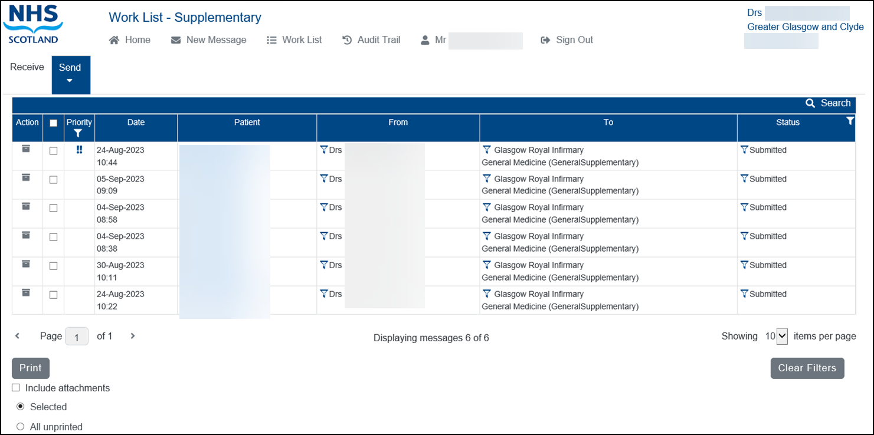Image resolution: width=874 pixels, height=435 pixels.
Task: Filter by From Drs in 04-Sep-2023 08:58 row
Action: click(x=323, y=207)
